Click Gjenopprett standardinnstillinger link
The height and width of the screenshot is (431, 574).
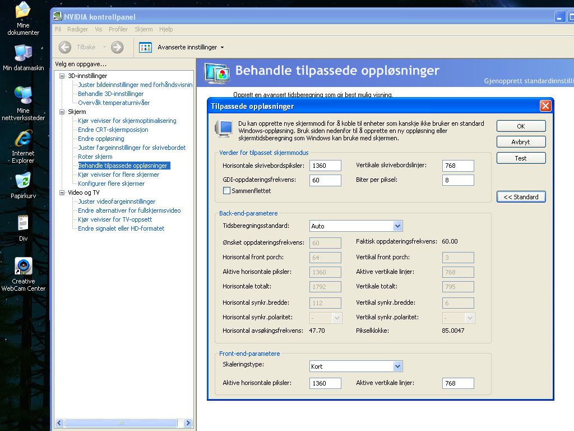(529, 81)
